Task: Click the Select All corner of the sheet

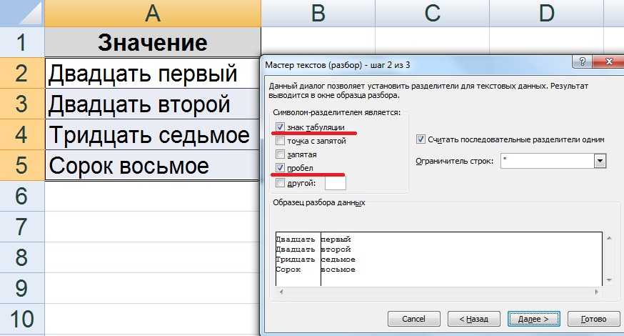Action: tap(22, 13)
